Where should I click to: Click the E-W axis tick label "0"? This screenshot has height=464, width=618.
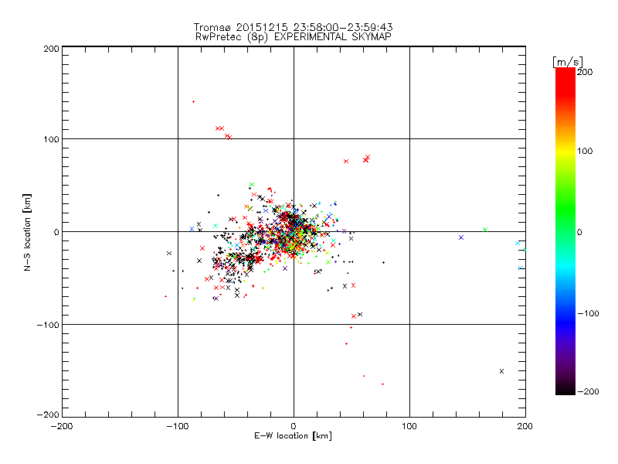pos(294,426)
